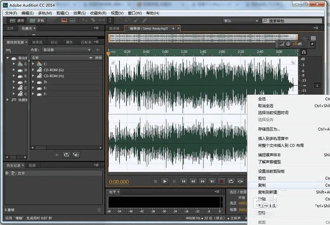Click the Play button in transport controls
Viewport: 330px width, 225px height.
tap(165, 181)
